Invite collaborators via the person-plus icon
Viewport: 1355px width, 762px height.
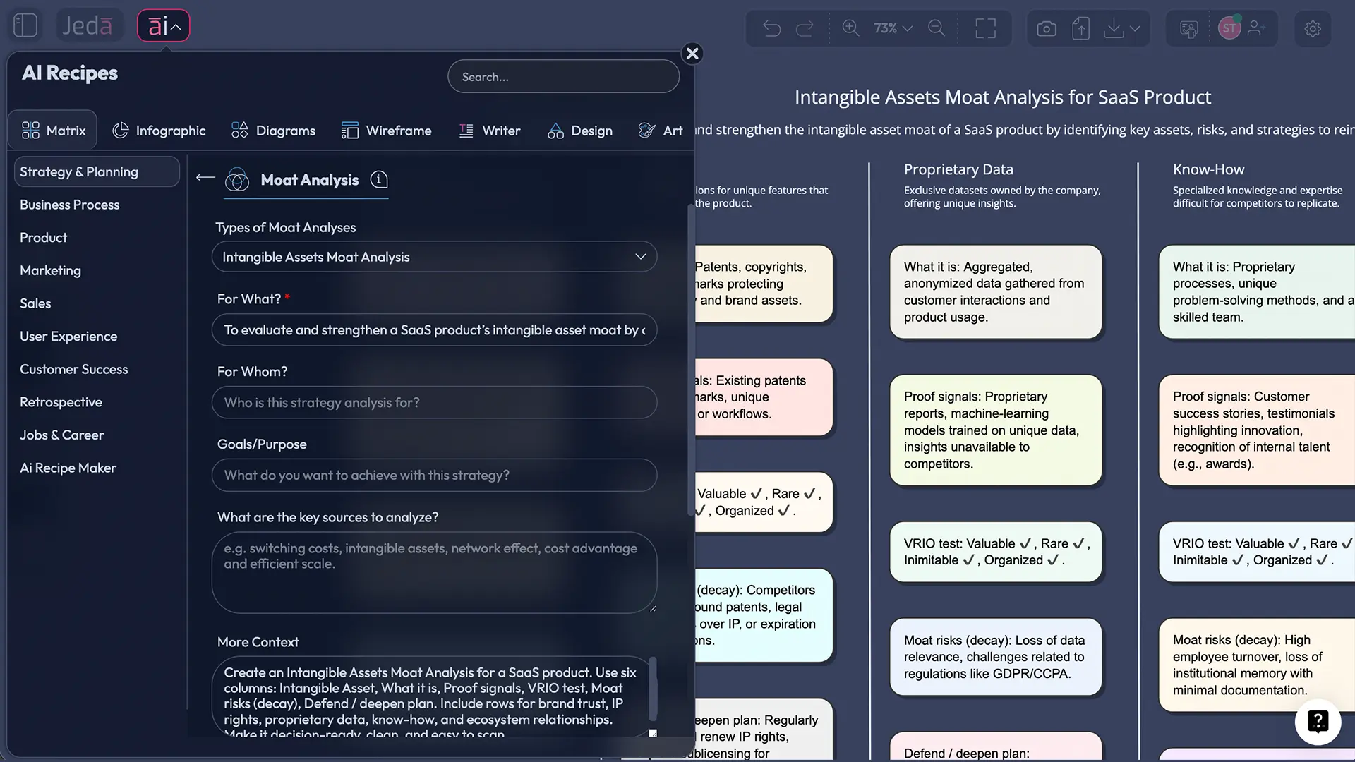click(x=1258, y=28)
